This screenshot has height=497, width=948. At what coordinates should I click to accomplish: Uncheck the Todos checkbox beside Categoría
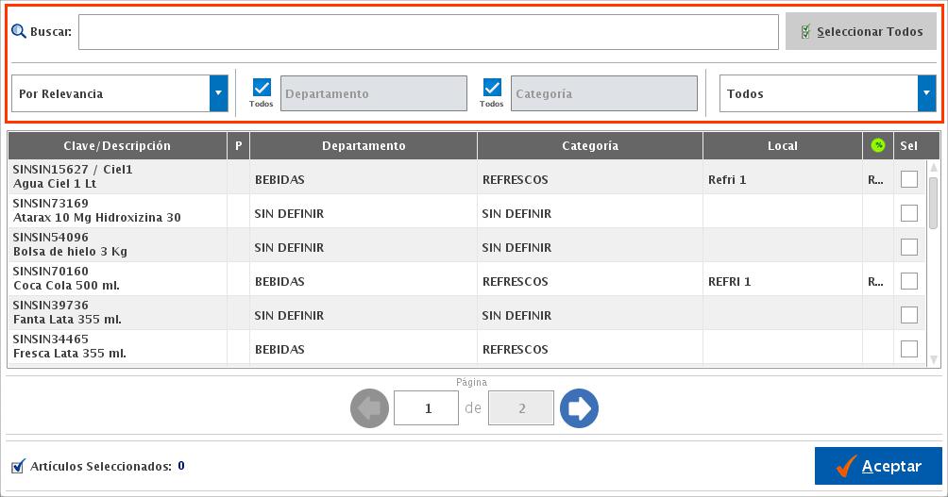click(x=492, y=88)
